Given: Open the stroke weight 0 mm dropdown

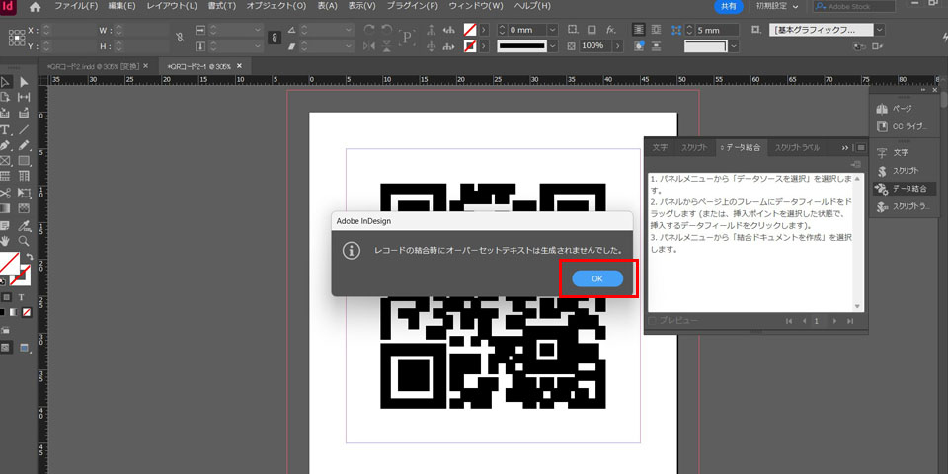Looking at the screenshot, I should (x=551, y=30).
